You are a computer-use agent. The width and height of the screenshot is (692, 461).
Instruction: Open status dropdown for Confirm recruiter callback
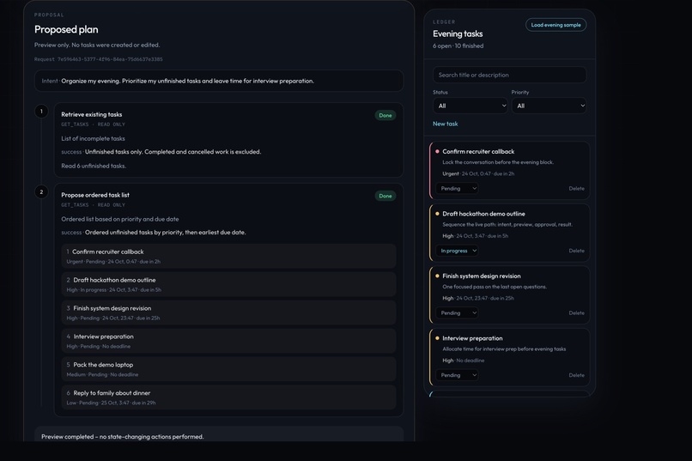[458, 188]
